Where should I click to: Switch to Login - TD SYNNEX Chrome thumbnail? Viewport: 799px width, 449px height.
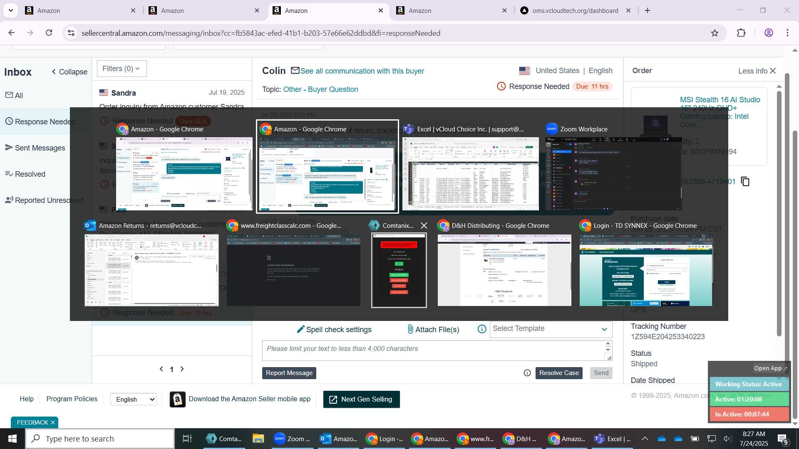point(646,264)
